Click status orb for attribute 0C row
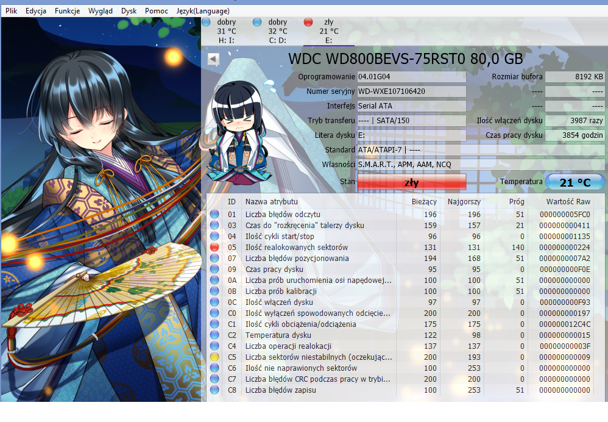 point(214,302)
